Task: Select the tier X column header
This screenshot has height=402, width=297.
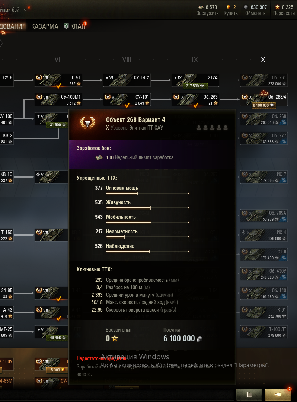Action: click(263, 60)
